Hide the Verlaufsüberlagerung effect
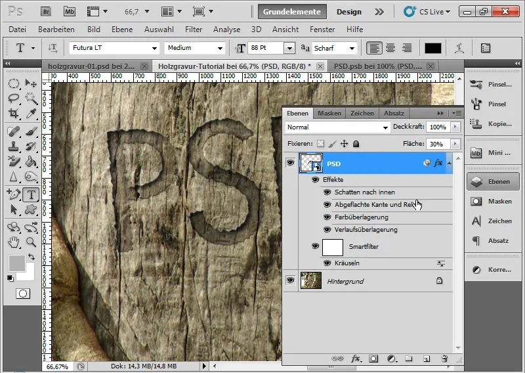Screen dimensions: 525x373 coord(327,230)
